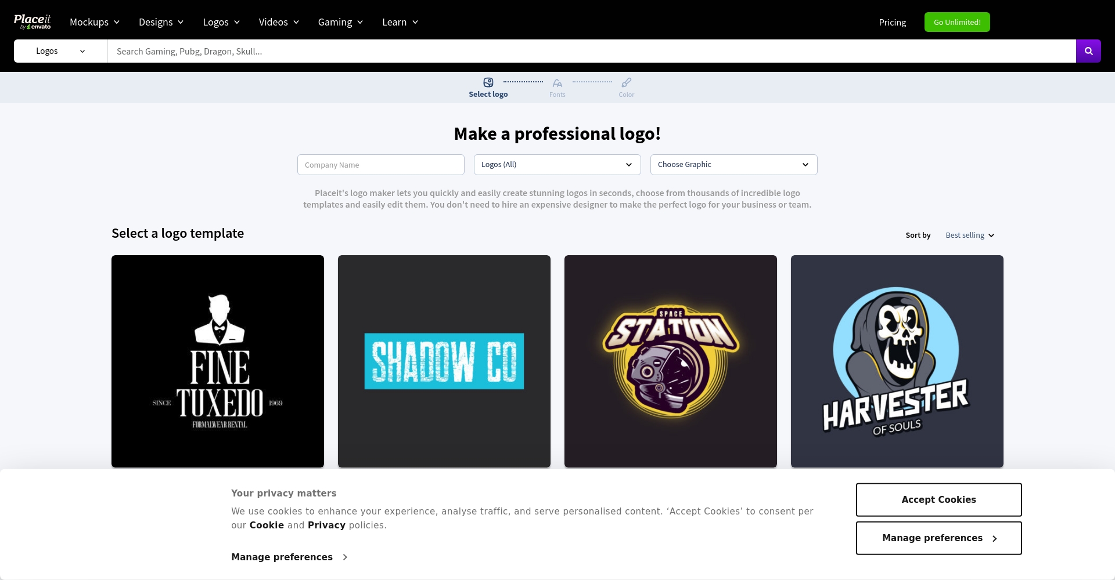The height and width of the screenshot is (580, 1115).
Task: Follow the Cookie policy link
Action: 267,525
